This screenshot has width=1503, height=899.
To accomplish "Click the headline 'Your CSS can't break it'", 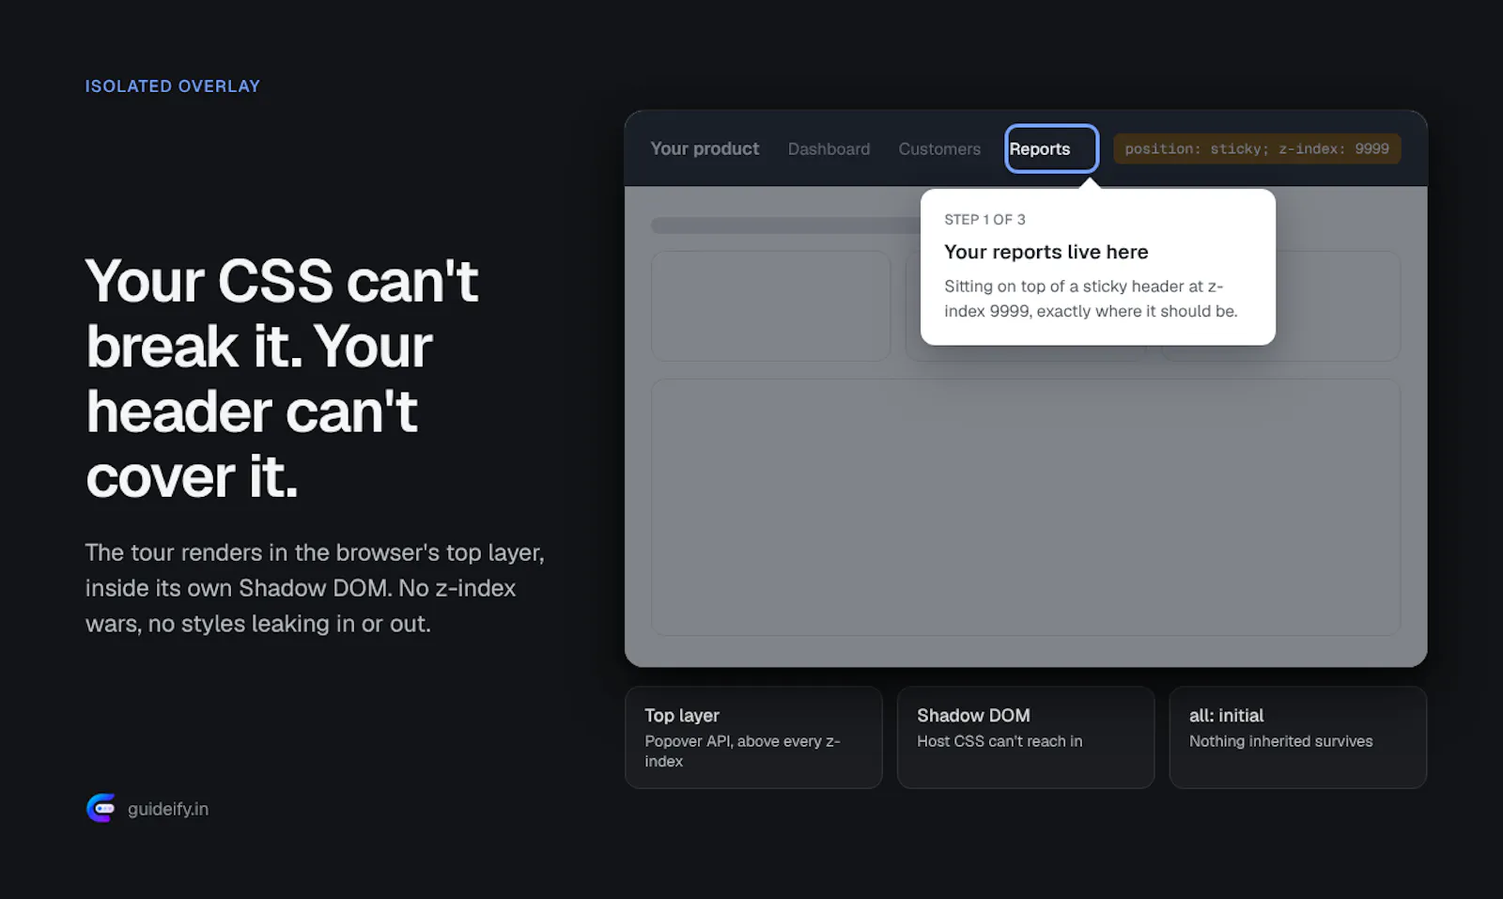I will pos(282,379).
